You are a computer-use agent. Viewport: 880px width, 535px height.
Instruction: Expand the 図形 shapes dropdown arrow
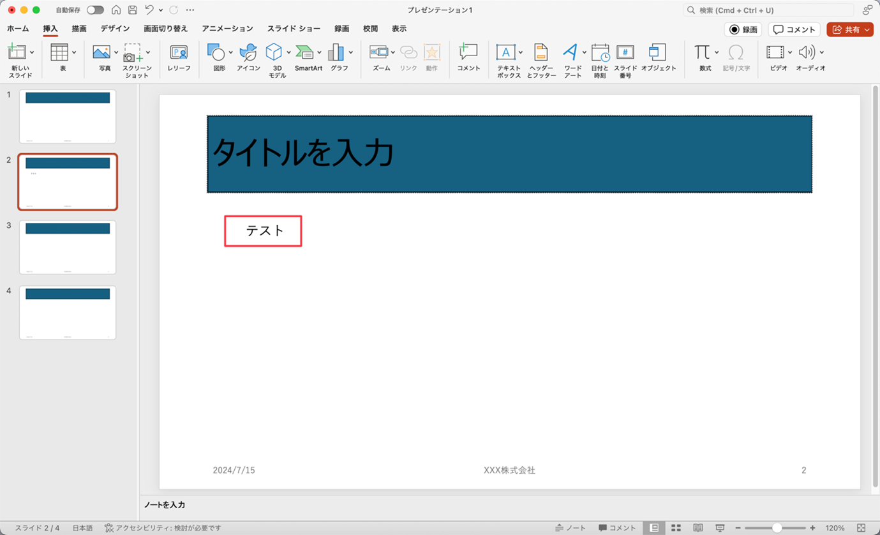coord(230,52)
